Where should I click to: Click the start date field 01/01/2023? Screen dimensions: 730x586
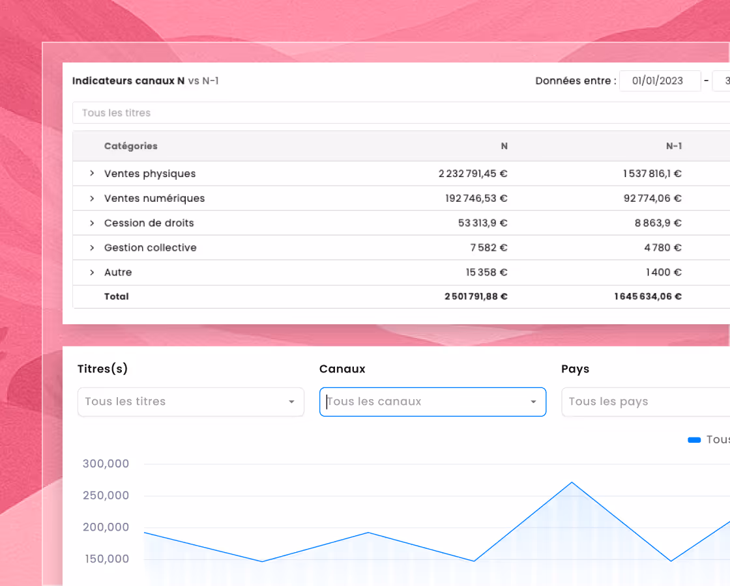tap(660, 81)
